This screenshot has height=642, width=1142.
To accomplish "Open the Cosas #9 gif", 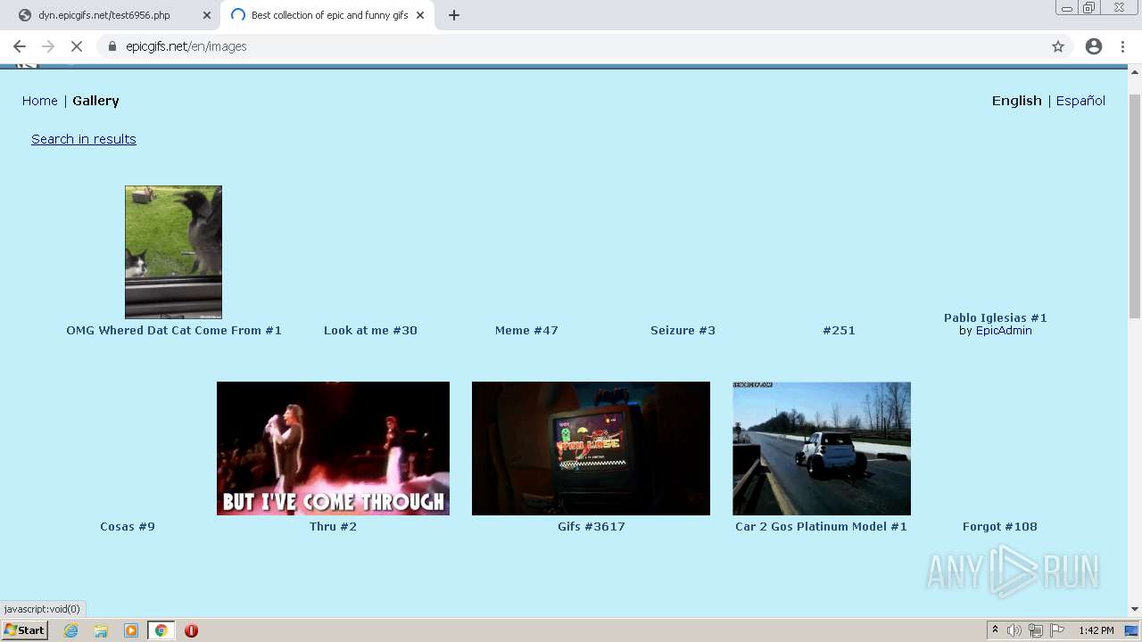I will click(x=128, y=526).
